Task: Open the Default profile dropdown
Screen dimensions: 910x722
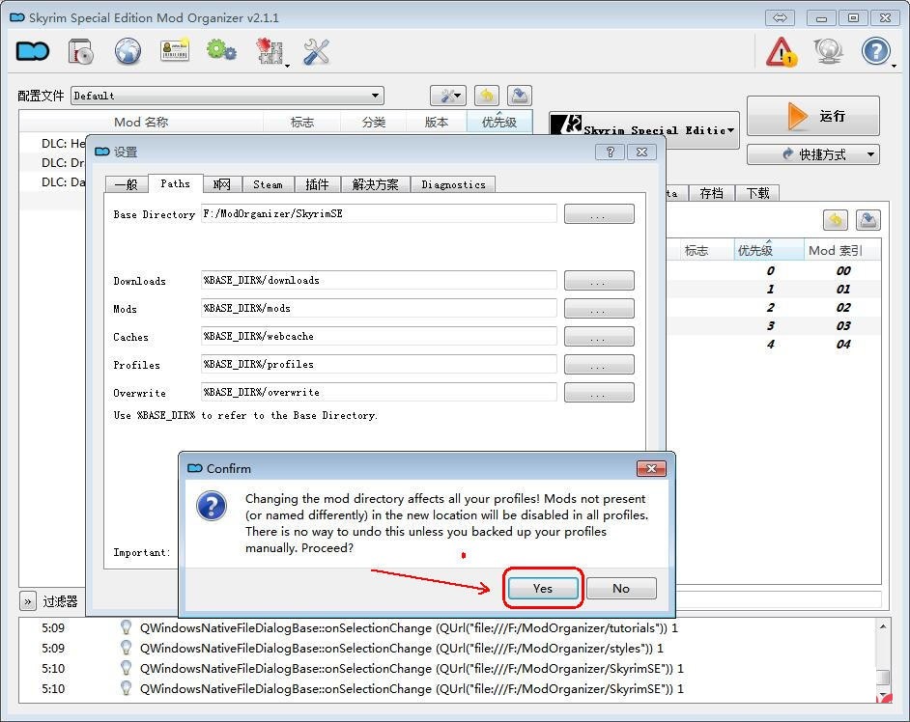Action: [x=227, y=96]
